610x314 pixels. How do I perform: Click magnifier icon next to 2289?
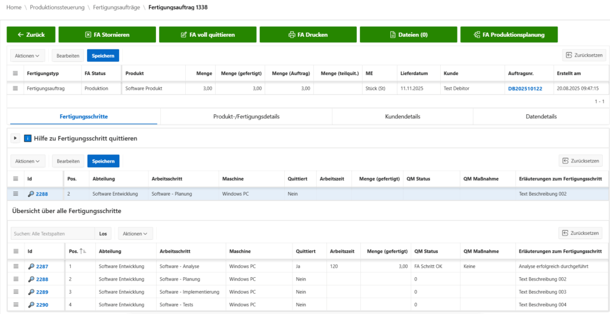tap(31, 292)
